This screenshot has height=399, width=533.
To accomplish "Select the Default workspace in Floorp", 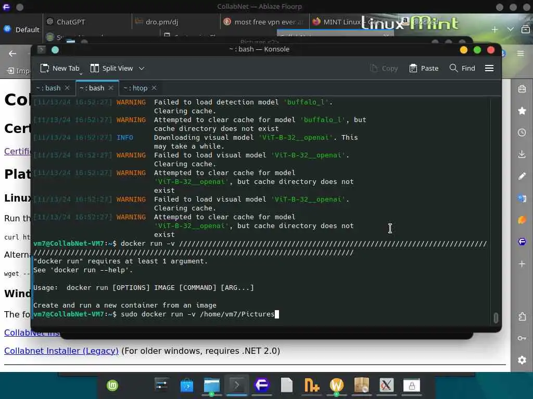I will [x=21, y=30].
